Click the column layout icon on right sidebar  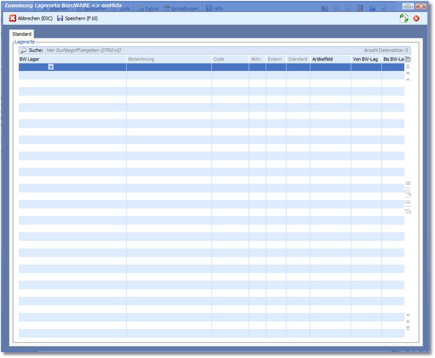tap(408, 184)
